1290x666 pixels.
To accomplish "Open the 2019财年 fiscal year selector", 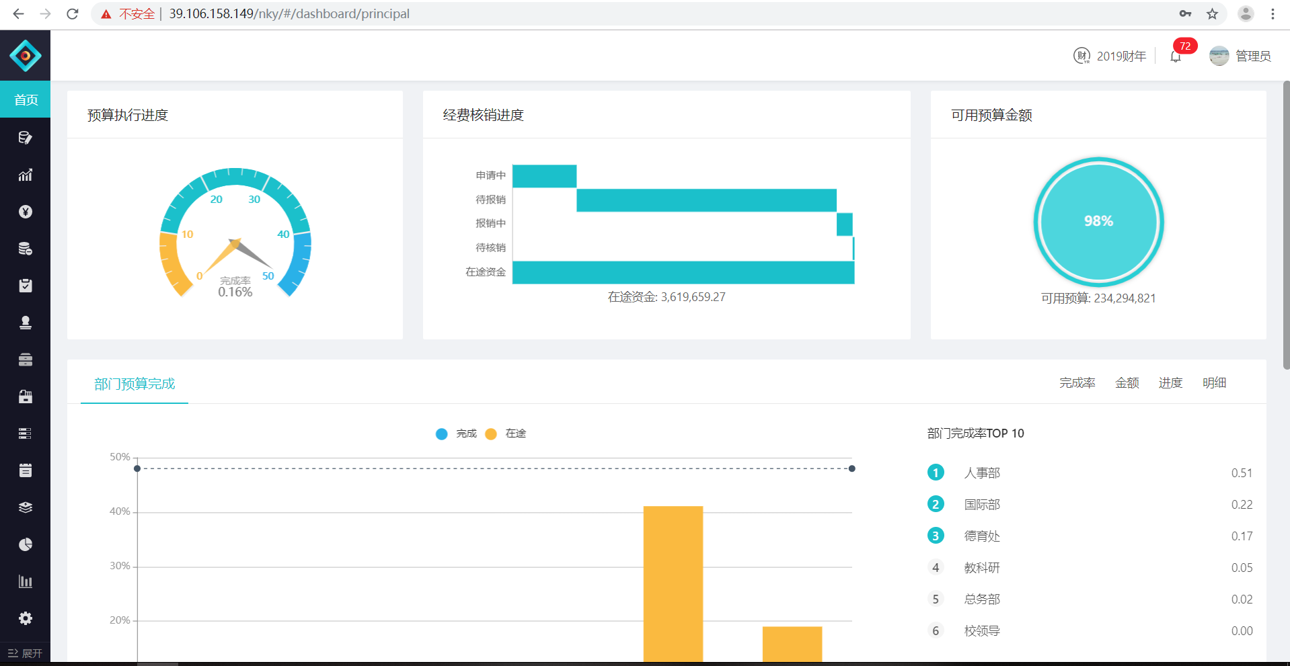I will click(1110, 56).
